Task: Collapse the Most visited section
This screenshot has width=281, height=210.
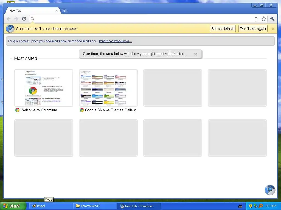Action: (x=11, y=59)
